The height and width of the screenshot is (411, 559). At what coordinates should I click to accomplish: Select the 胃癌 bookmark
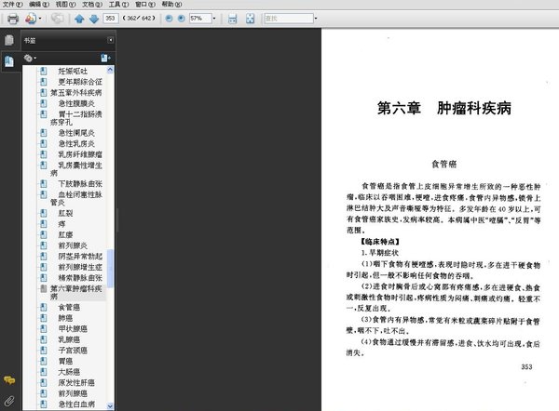(65, 361)
